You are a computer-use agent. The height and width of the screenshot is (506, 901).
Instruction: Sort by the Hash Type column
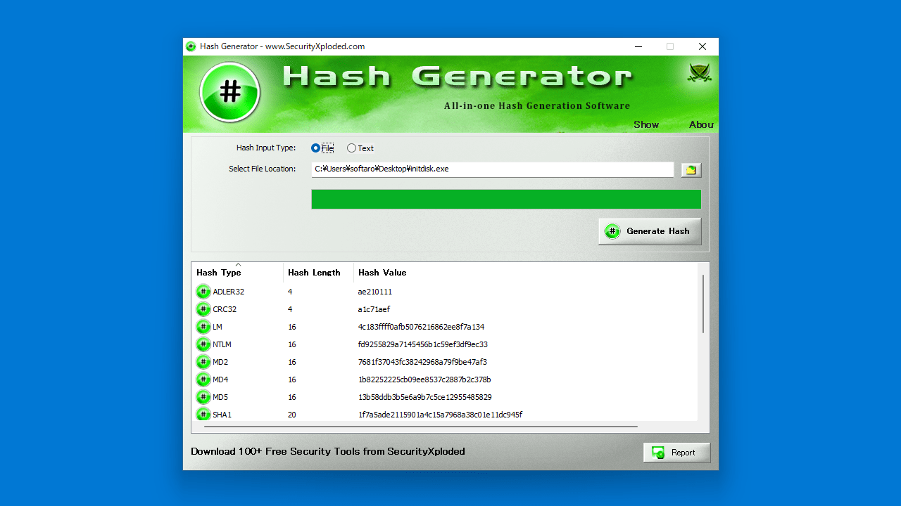tap(237, 273)
